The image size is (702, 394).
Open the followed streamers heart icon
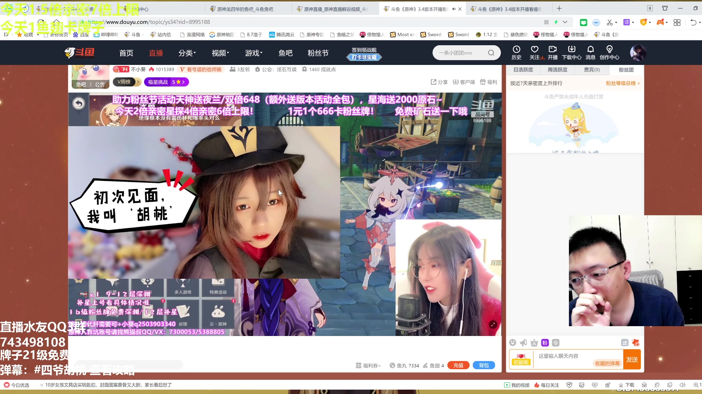point(535,50)
